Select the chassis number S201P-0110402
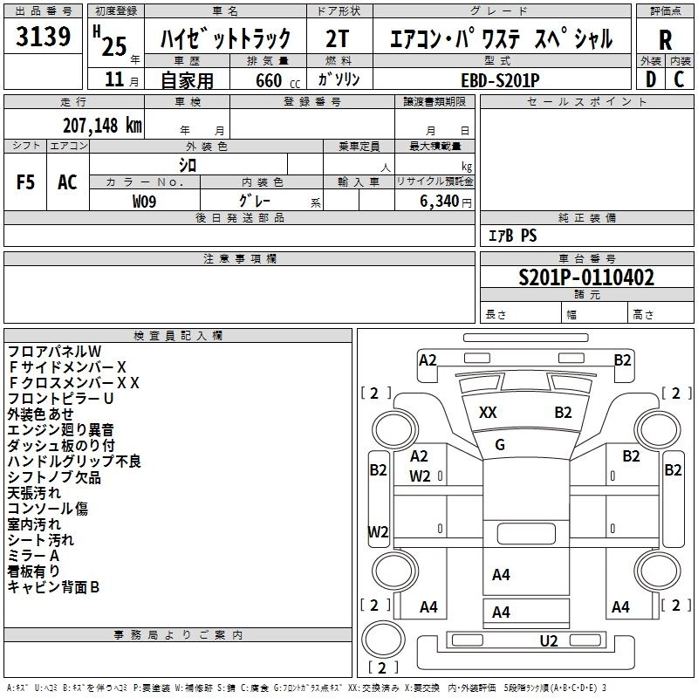This screenshot has width=698, height=698. [586, 278]
